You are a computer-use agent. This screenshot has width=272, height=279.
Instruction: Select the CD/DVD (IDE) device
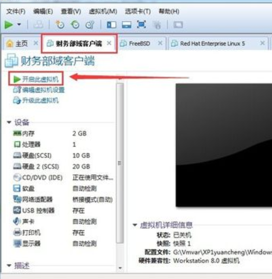coord(63,178)
